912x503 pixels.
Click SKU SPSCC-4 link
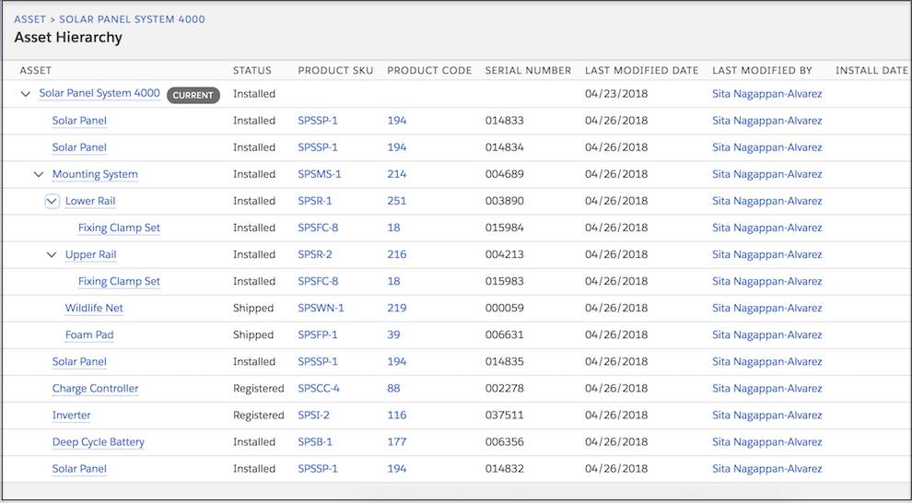click(x=319, y=388)
